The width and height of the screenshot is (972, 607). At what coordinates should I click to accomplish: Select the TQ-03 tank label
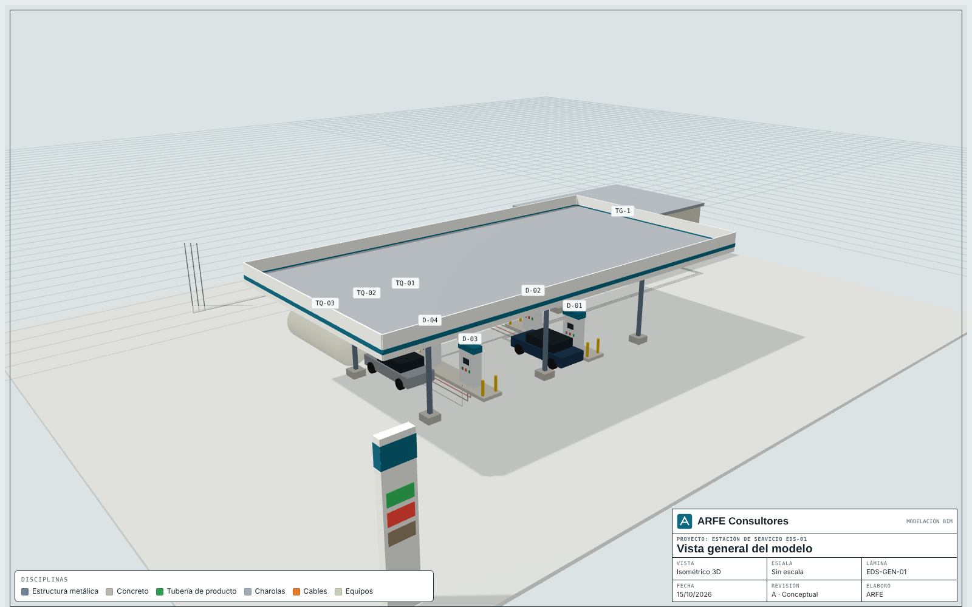325,303
